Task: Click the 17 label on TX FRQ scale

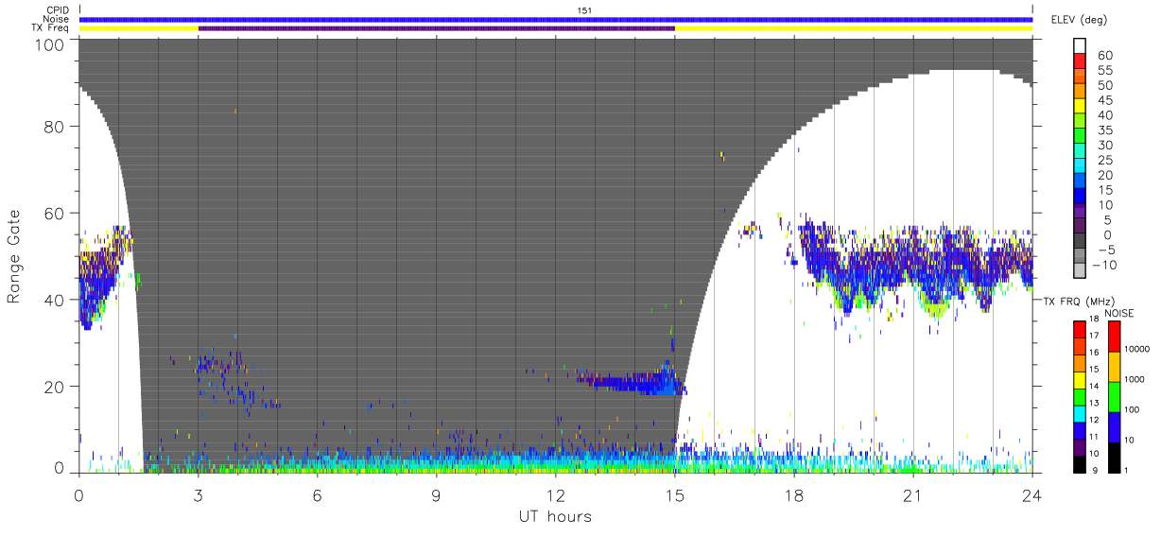Action: 1094,337
